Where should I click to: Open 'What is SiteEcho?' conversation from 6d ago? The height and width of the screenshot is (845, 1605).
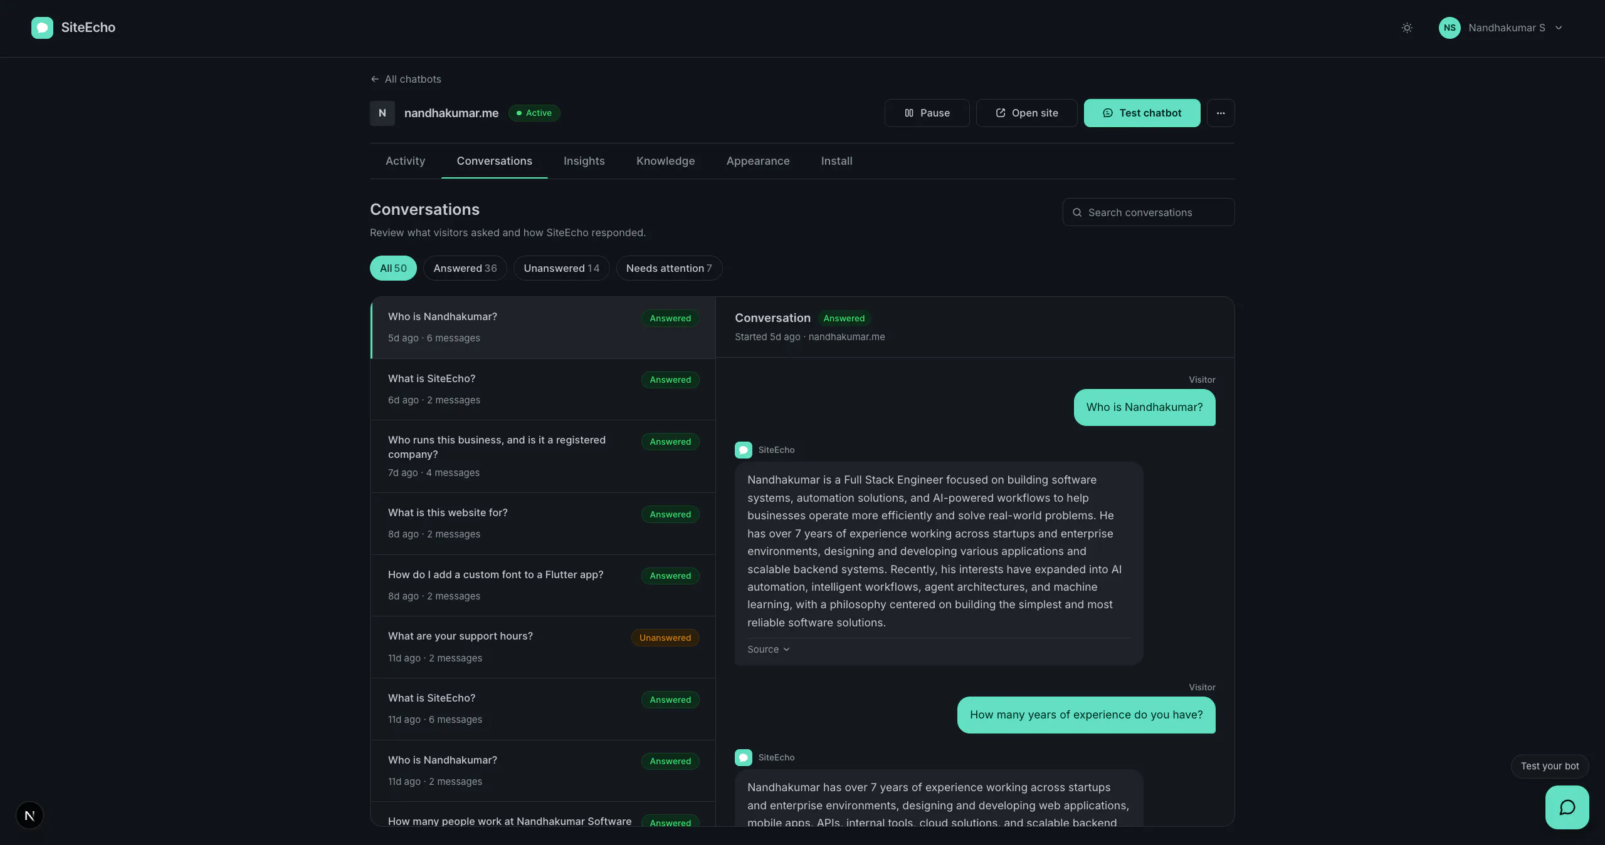(543, 389)
